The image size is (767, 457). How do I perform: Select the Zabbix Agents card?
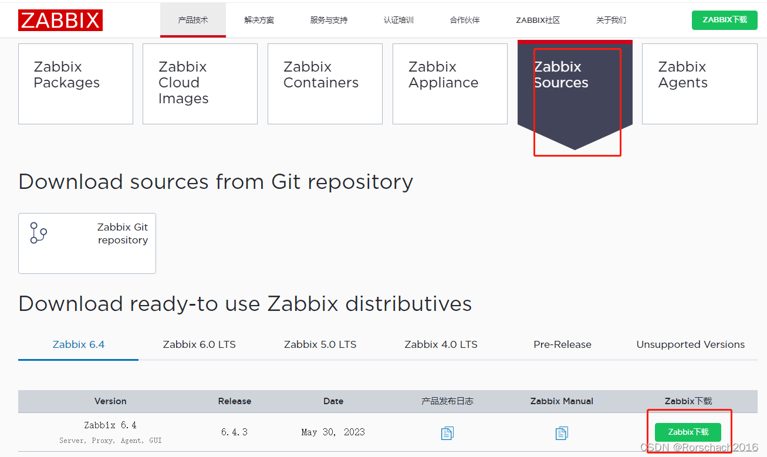[700, 84]
